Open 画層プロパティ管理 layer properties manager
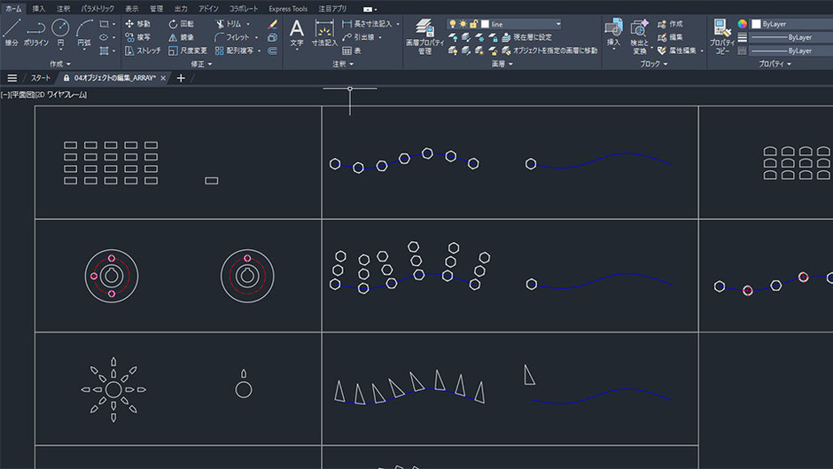The width and height of the screenshot is (833, 469). click(424, 36)
